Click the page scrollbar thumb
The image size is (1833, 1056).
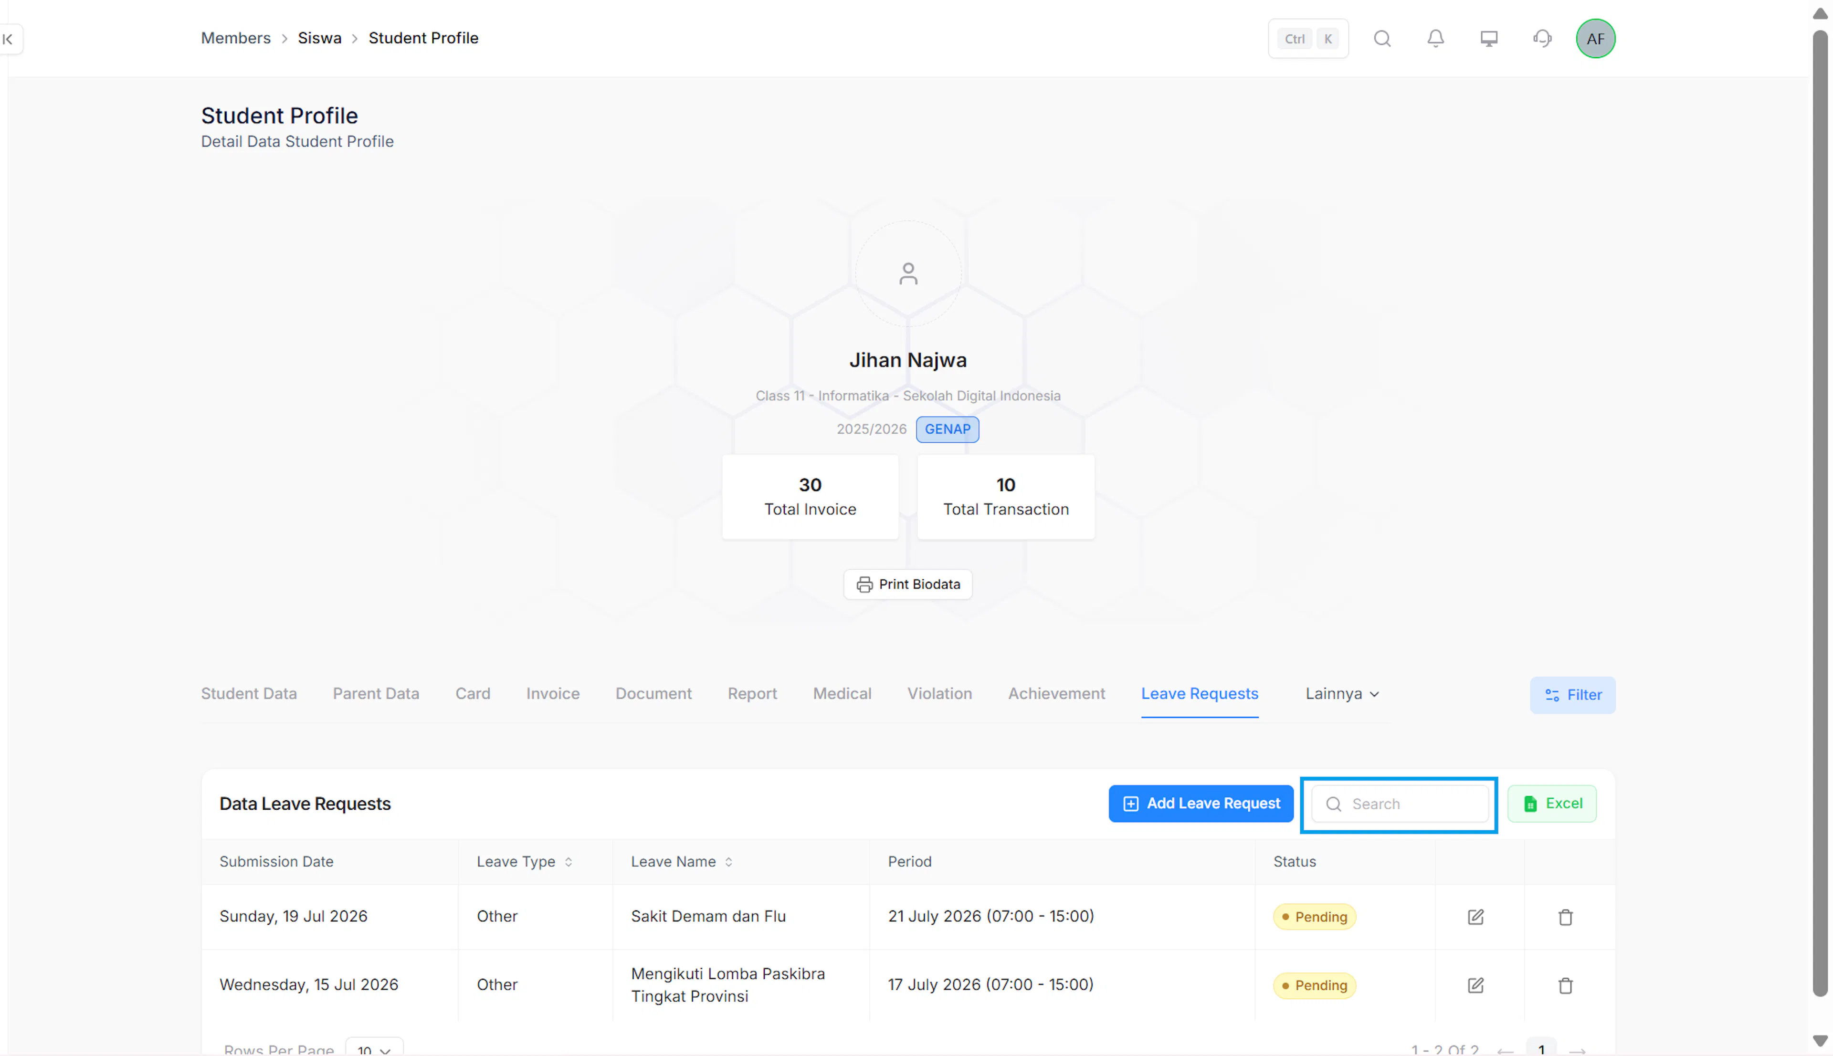click(x=1820, y=513)
